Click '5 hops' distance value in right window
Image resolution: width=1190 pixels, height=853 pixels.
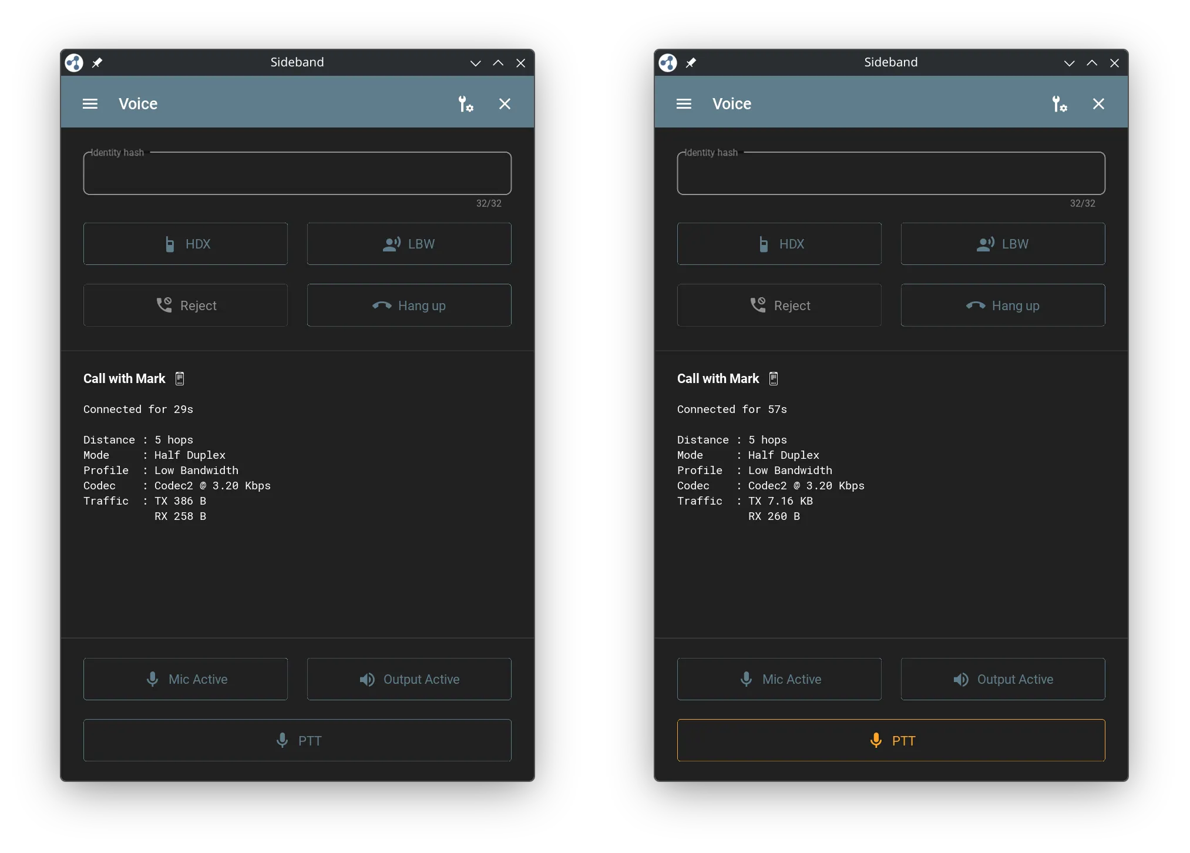(x=768, y=440)
